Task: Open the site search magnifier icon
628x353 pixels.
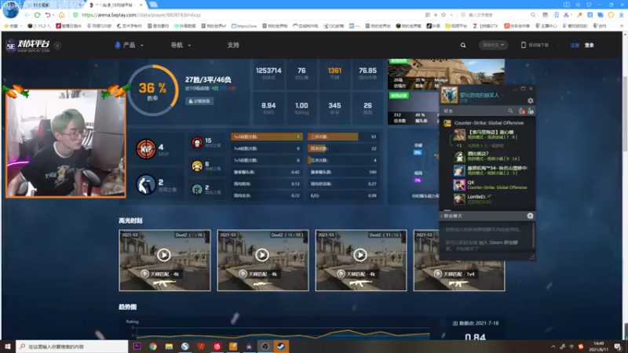Action: point(463,45)
